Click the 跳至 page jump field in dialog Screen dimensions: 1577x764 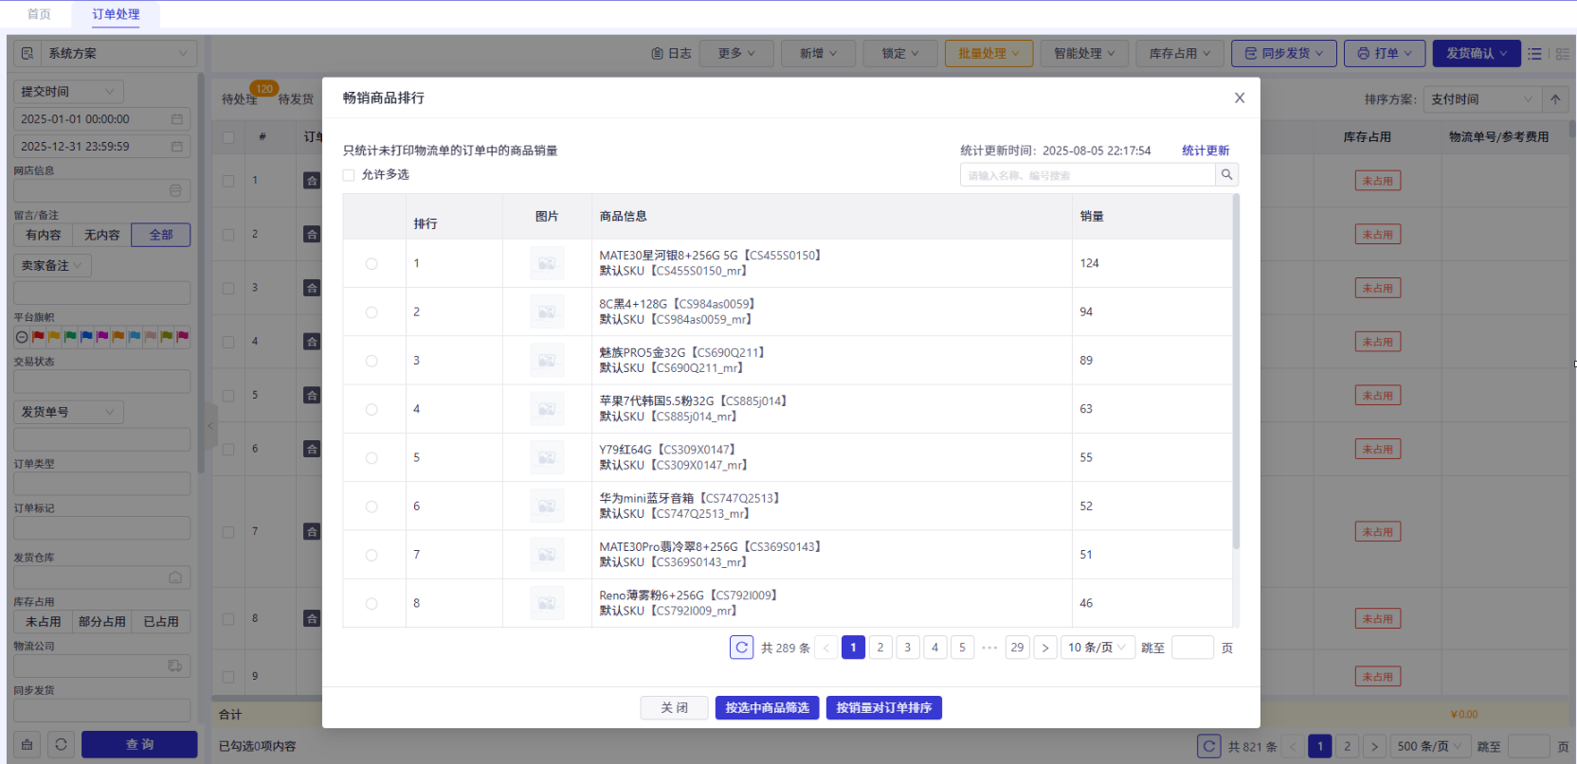[1192, 648]
